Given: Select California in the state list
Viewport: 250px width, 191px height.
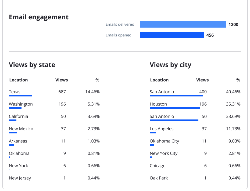Looking at the screenshot, I should coord(18,116).
